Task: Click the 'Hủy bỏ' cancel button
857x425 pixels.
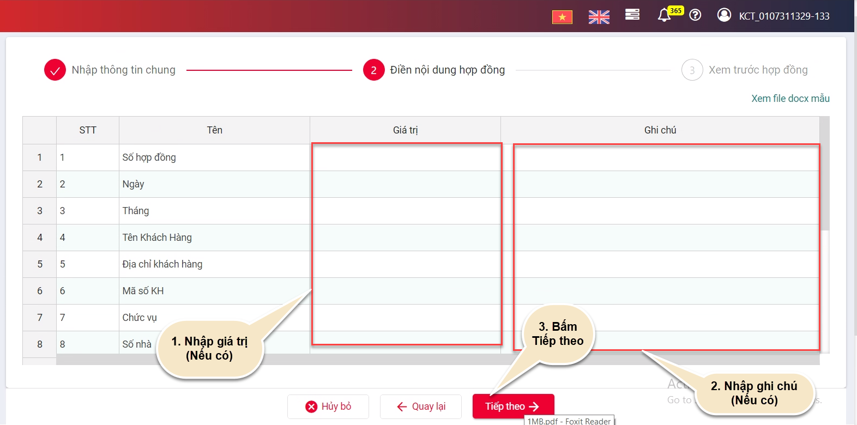Action: 328,406
